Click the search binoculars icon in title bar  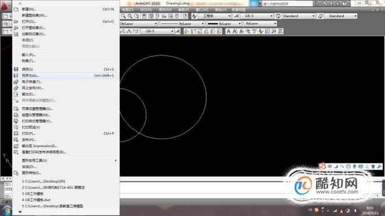pos(316,3)
